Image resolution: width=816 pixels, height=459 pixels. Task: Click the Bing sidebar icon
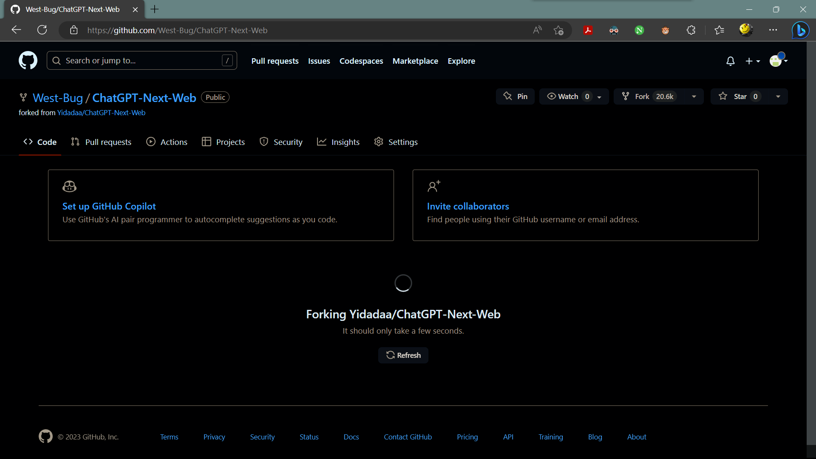tap(800, 30)
